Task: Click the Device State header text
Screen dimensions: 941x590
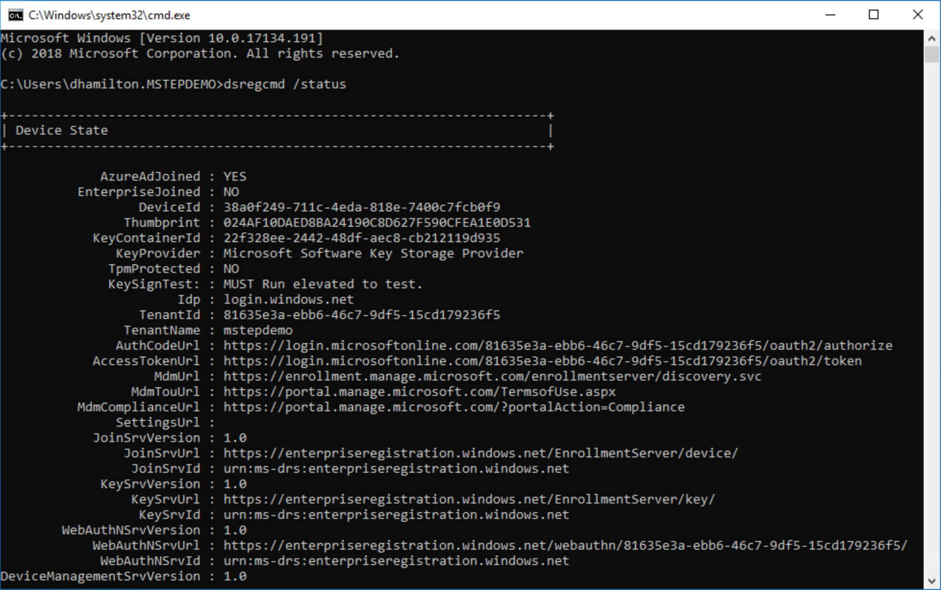Action: (62, 130)
